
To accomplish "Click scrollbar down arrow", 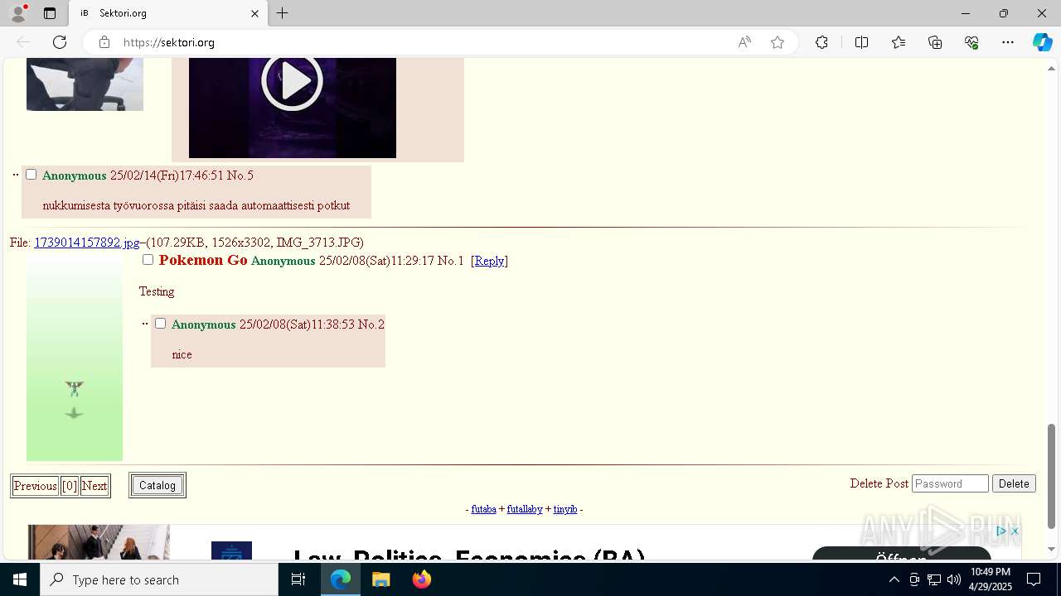I will (x=1051, y=549).
